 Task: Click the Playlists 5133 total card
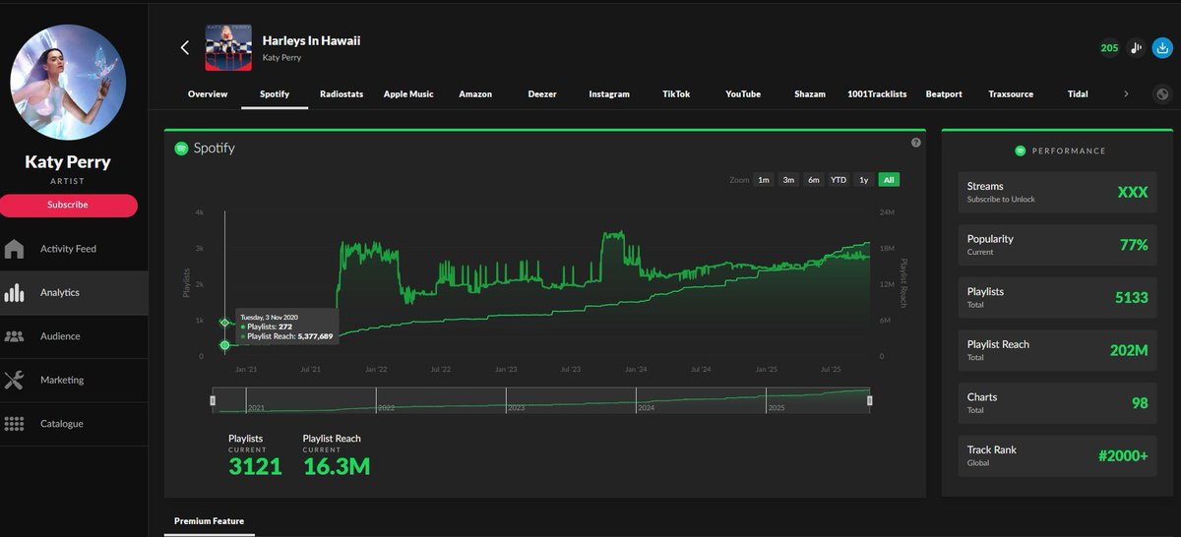coord(1058,297)
